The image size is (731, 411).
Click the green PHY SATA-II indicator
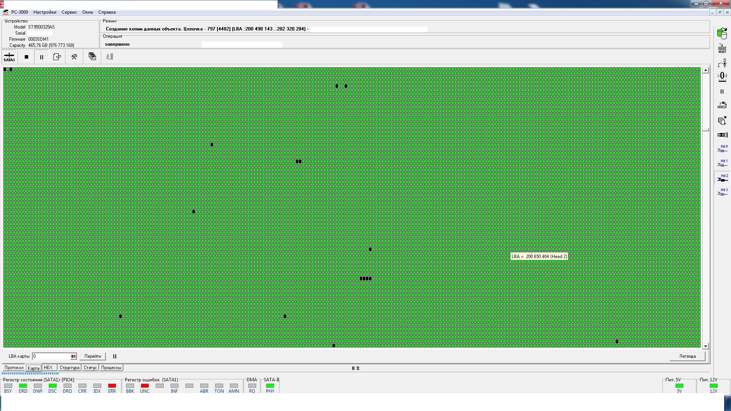270,386
